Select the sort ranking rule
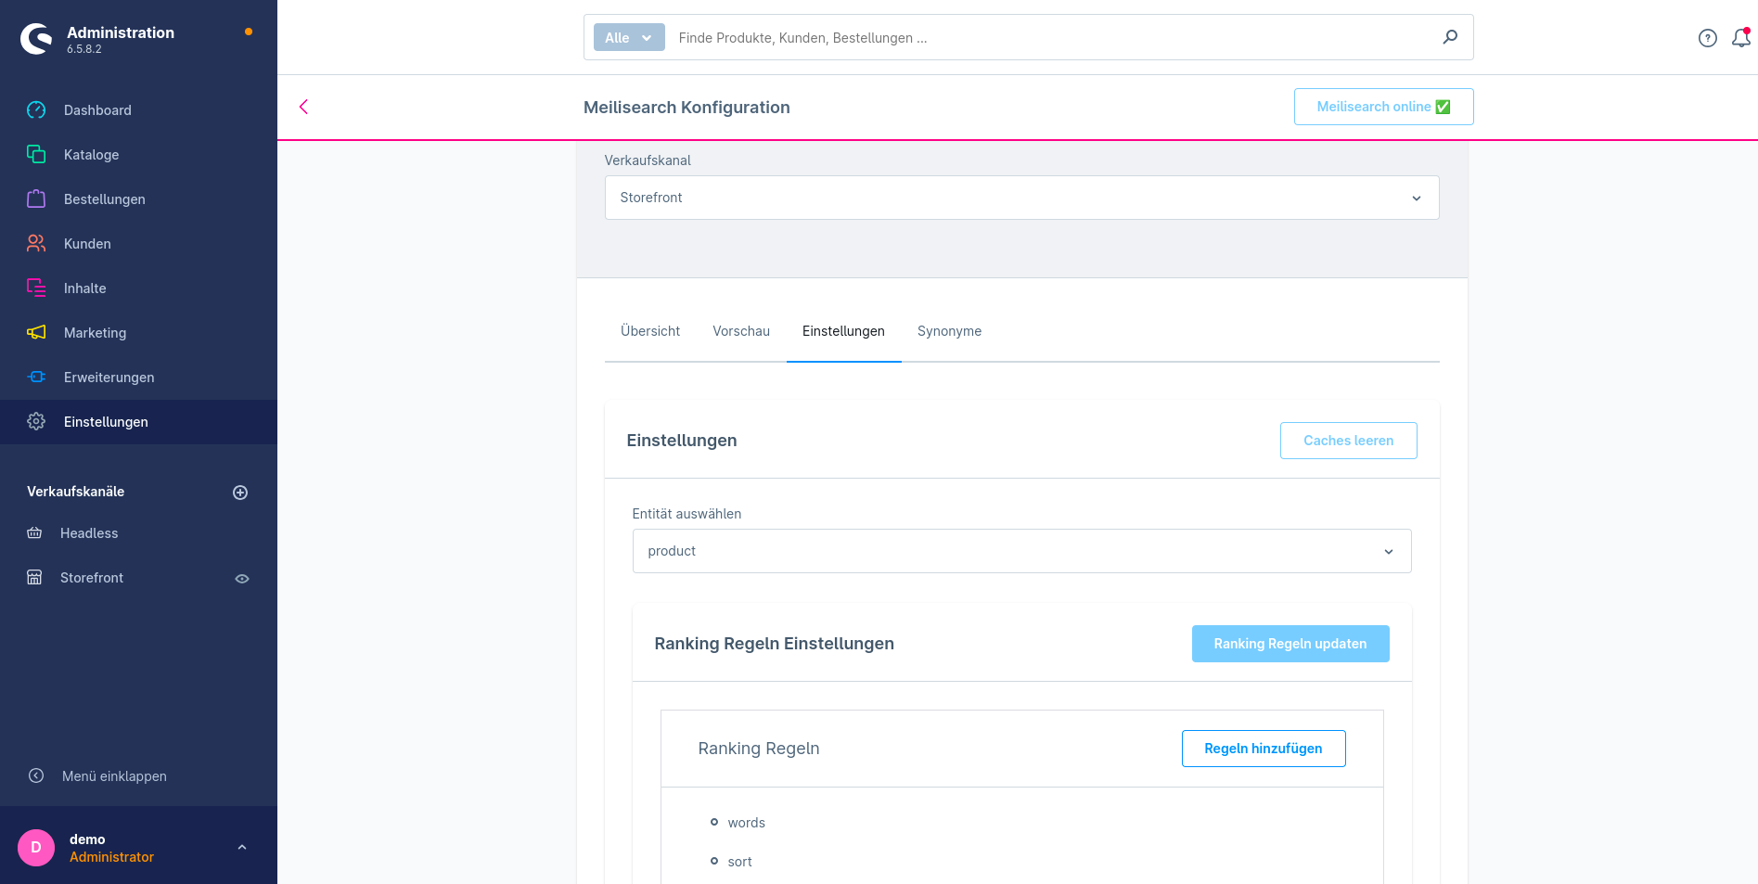 pos(739,862)
